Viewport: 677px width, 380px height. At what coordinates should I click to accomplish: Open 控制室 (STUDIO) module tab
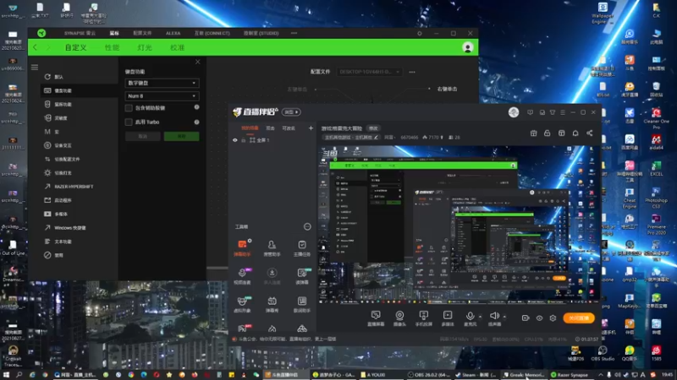pos(261,33)
